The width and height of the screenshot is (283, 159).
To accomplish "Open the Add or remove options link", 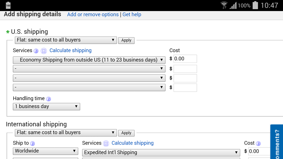I will coord(93,14).
